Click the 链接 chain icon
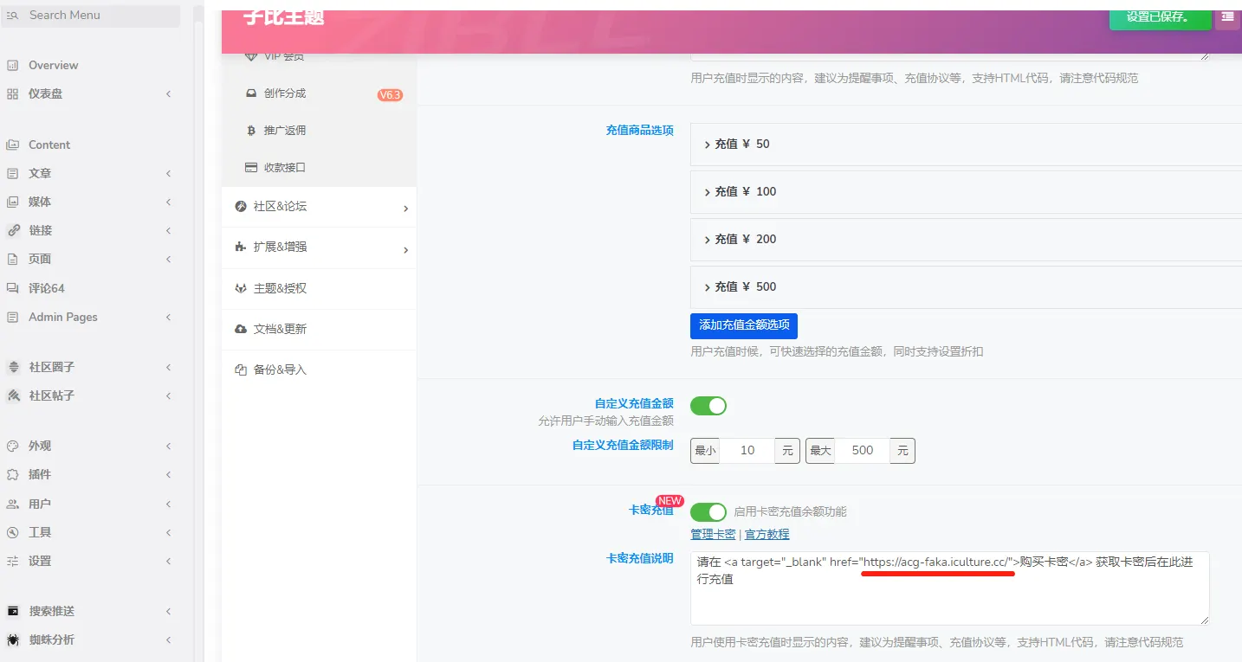Viewport: 1242px width, 662px height. [x=12, y=230]
